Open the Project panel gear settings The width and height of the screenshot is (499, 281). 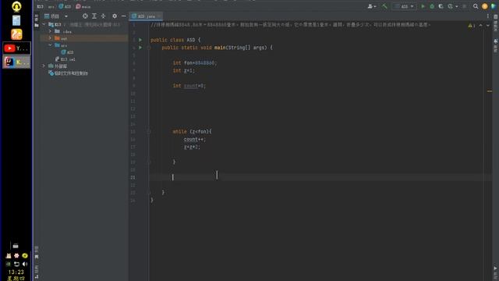coord(115,16)
